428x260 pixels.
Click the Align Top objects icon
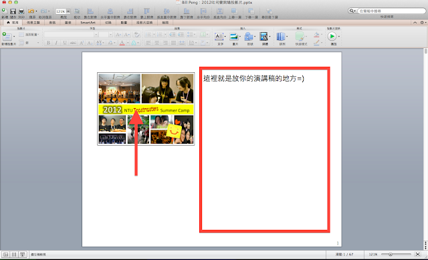146,11
